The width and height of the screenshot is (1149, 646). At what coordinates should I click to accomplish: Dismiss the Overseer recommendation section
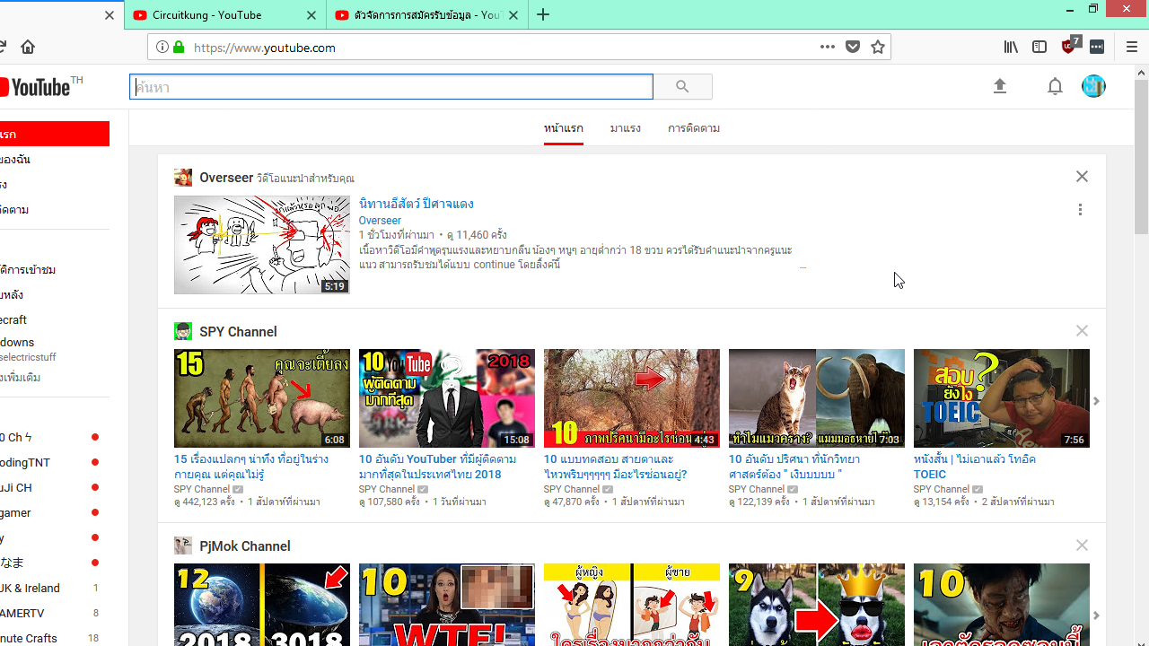point(1082,177)
